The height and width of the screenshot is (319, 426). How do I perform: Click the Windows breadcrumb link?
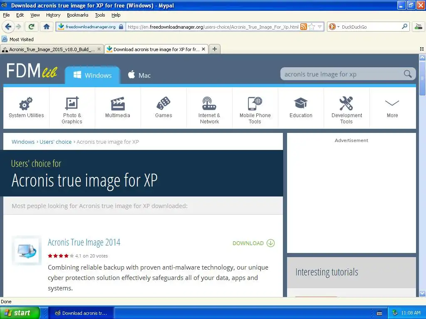[x=23, y=142]
